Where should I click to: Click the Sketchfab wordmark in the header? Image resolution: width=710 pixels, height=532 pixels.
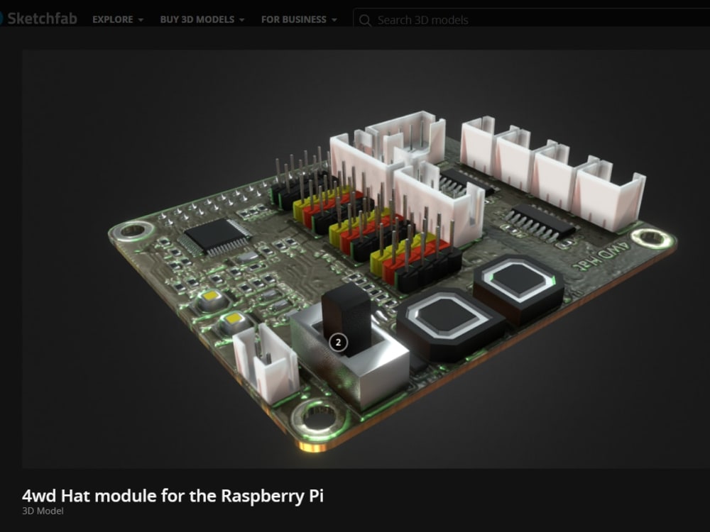[43, 19]
